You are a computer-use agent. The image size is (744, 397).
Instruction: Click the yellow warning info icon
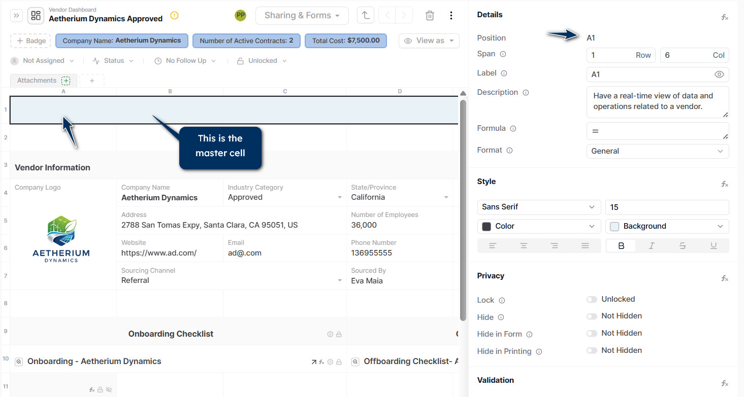pyautogui.click(x=175, y=16)
